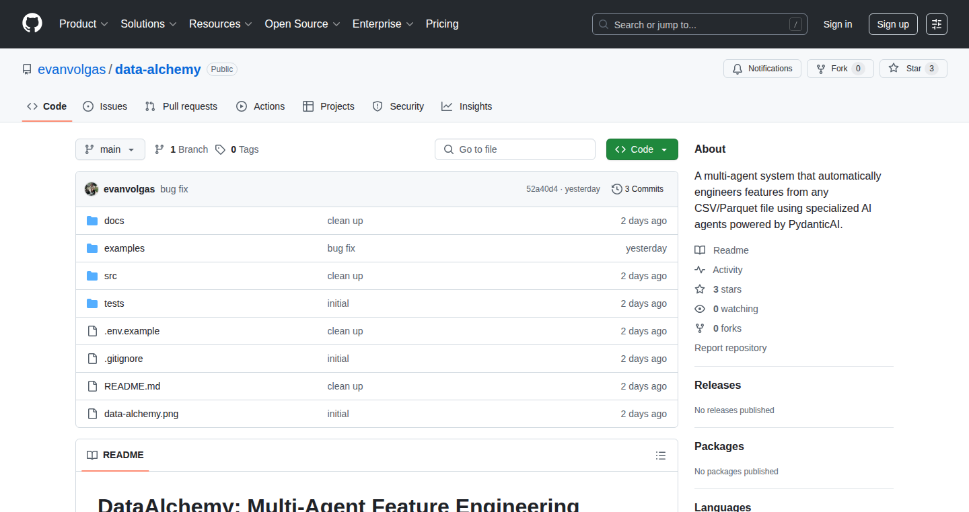Expand the Resources menu

[221, 24]
